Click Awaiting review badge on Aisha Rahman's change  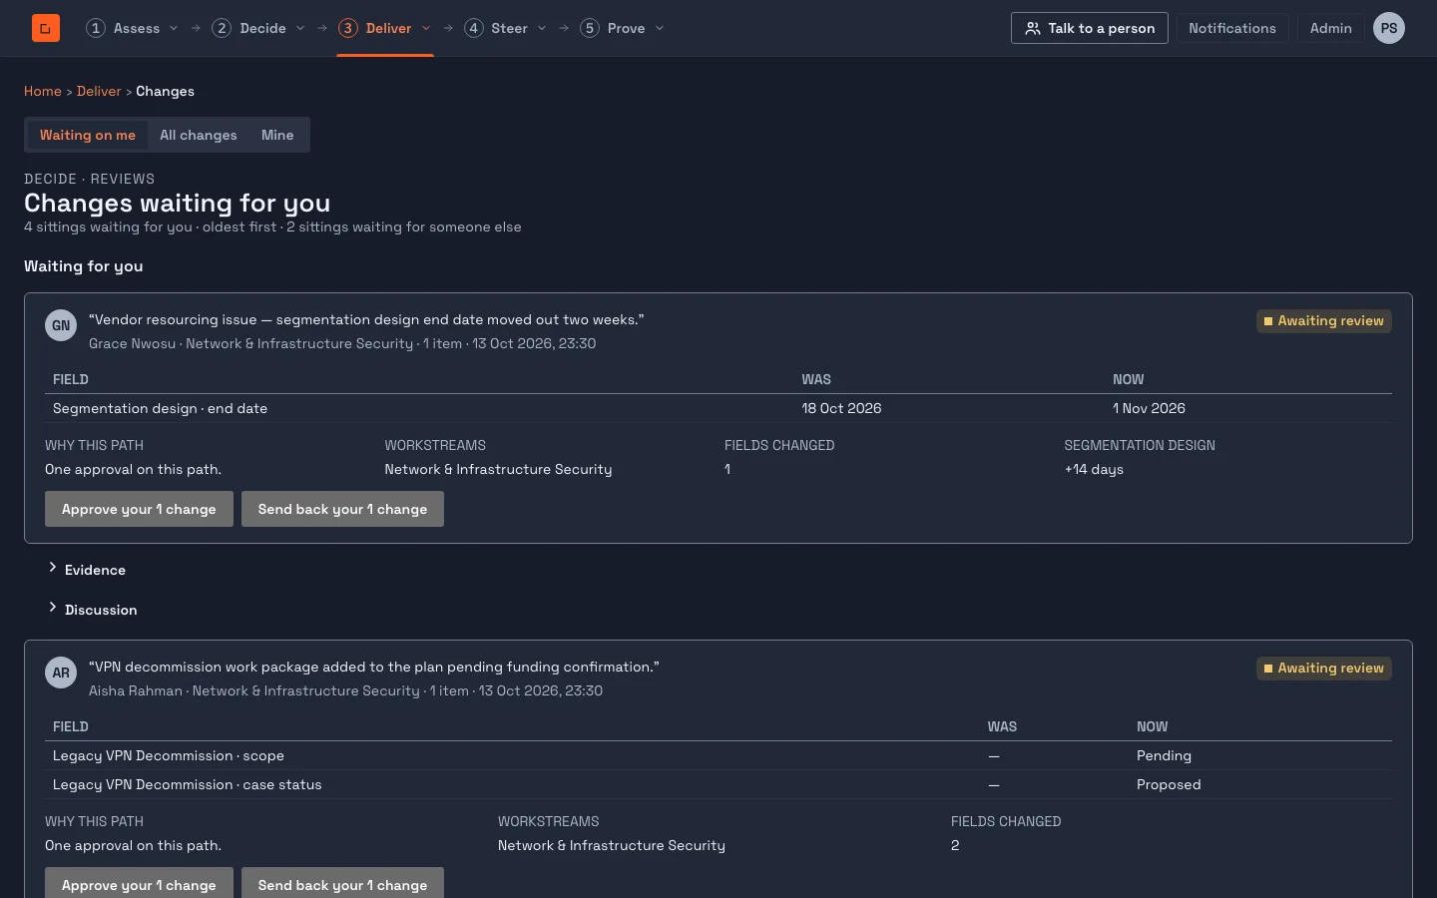point(1324,669)
